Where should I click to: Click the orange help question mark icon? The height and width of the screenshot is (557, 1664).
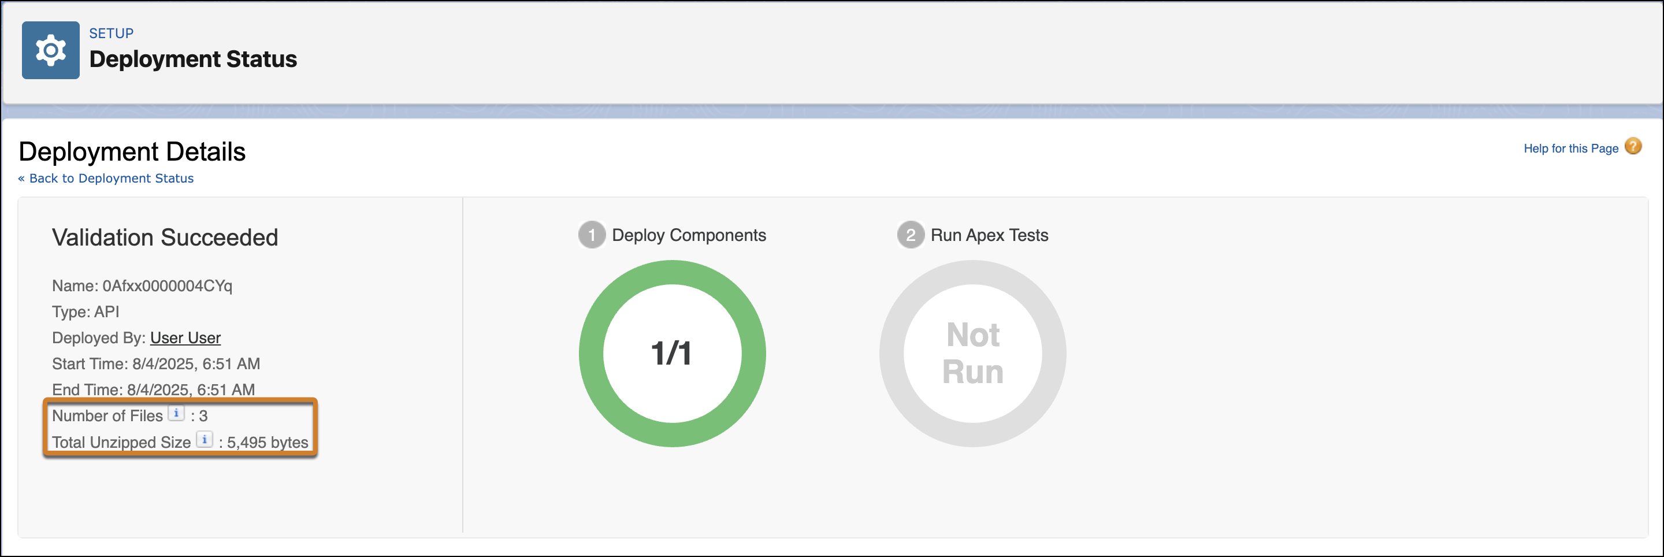click(x=1632, y=147)
